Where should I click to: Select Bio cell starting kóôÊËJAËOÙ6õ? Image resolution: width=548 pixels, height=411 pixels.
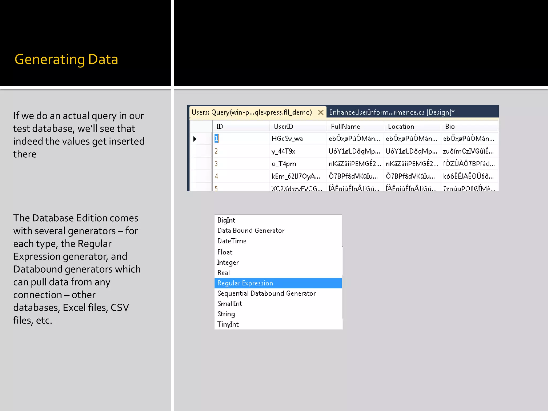click(x=470, y=176)
